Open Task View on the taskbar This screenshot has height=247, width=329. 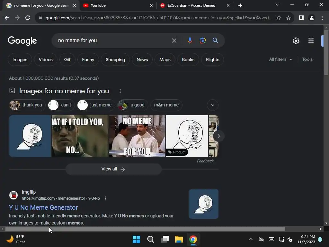pyautogui.click(x=165, y=239)
